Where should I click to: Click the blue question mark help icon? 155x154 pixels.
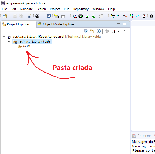(99, 31)
